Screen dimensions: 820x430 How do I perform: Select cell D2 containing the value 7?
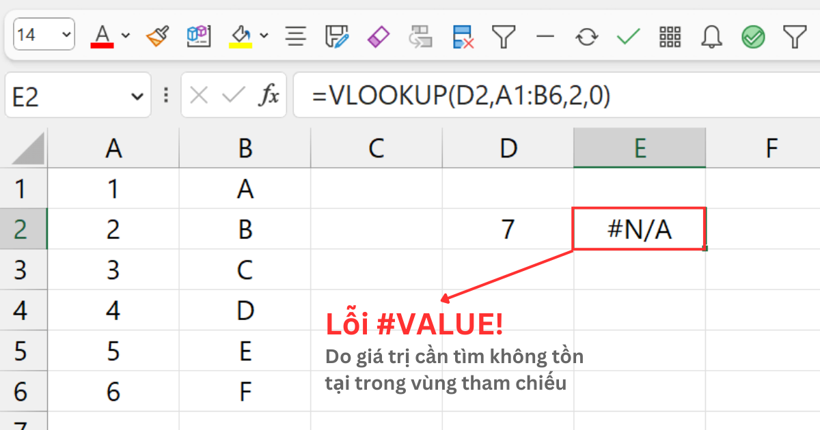pos(508,229)
